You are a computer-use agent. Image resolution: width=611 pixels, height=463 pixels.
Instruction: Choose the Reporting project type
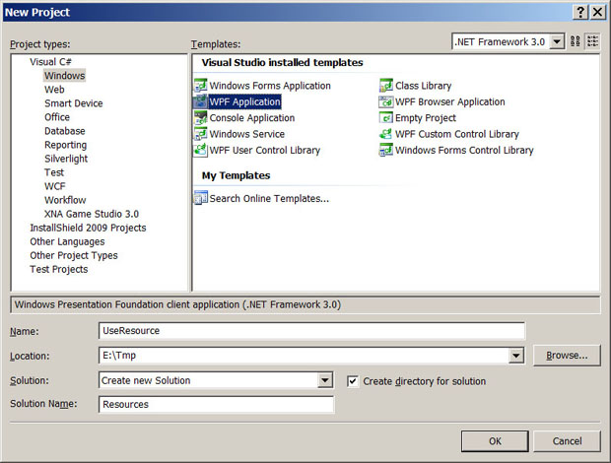pos(65,145)
